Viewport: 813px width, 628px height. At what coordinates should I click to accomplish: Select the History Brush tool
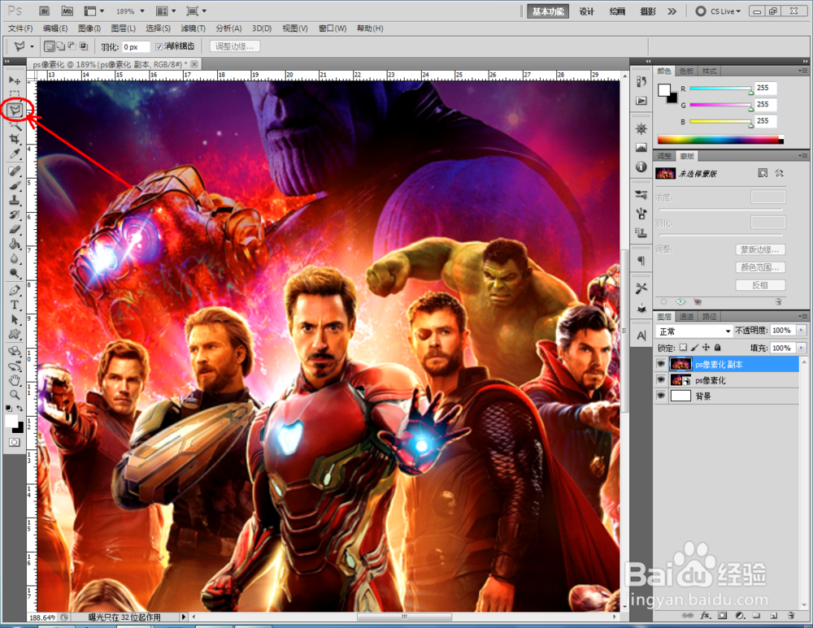point(15,214)
